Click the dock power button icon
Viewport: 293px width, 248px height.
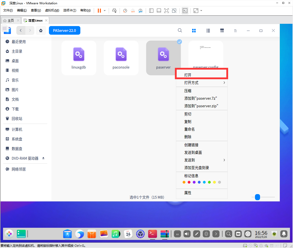(248, 234)
